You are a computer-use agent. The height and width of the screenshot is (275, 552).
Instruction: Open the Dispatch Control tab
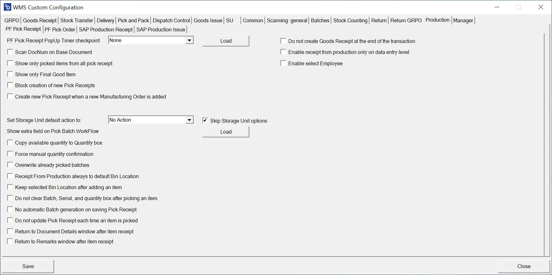(x=171, y=20)
